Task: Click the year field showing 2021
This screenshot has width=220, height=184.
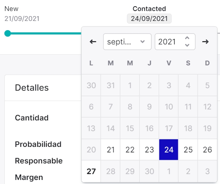Action: coord(168,42)
